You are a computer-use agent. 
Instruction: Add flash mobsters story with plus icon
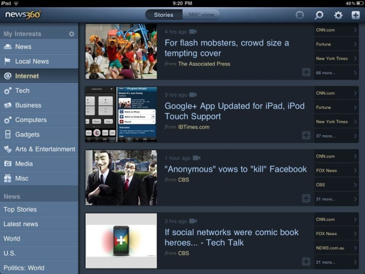pos(306,72)
